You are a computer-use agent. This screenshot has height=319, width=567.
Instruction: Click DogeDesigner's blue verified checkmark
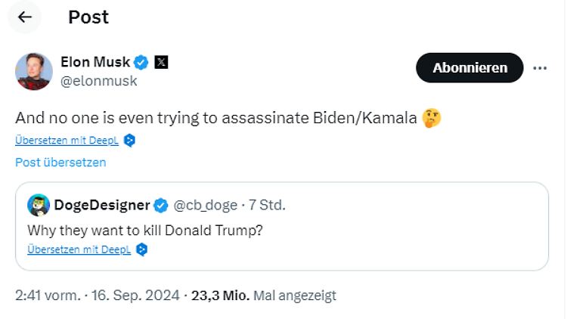coord(160,206)
